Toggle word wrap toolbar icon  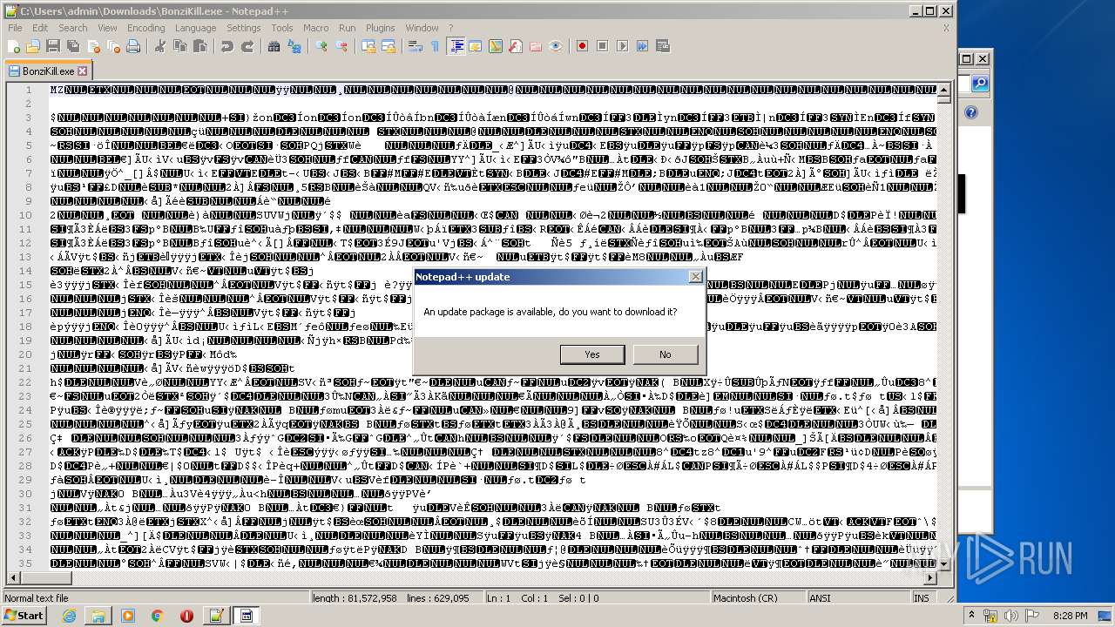point(415,46)
